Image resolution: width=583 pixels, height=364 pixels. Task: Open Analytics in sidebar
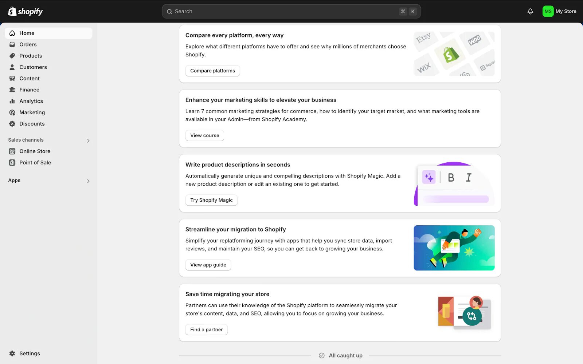click(48, 101)
